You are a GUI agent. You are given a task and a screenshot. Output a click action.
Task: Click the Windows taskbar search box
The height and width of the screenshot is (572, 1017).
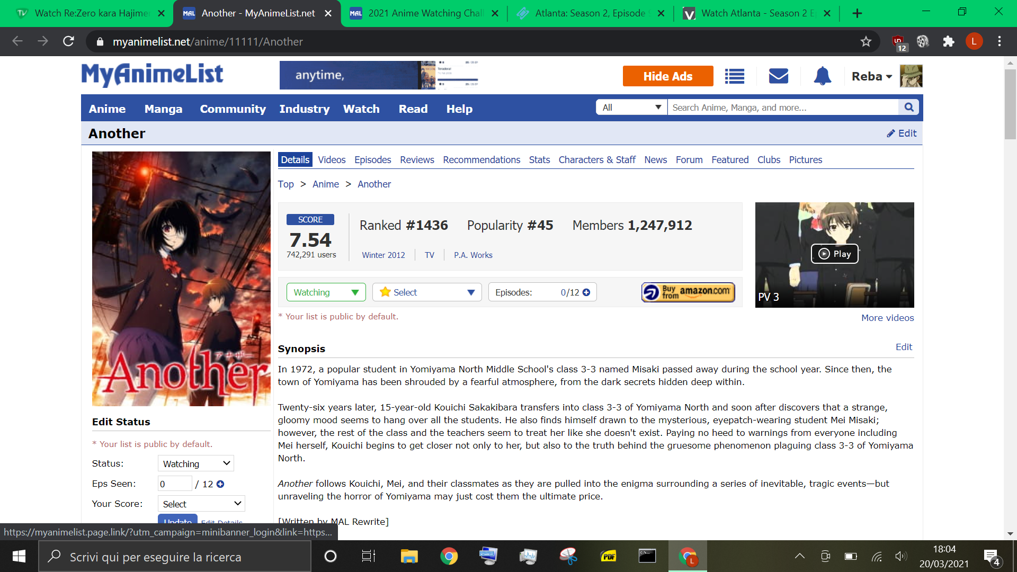[175, 556]
